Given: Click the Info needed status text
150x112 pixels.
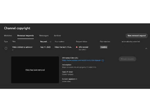Looking at the screenshot, I should [83, 47].
